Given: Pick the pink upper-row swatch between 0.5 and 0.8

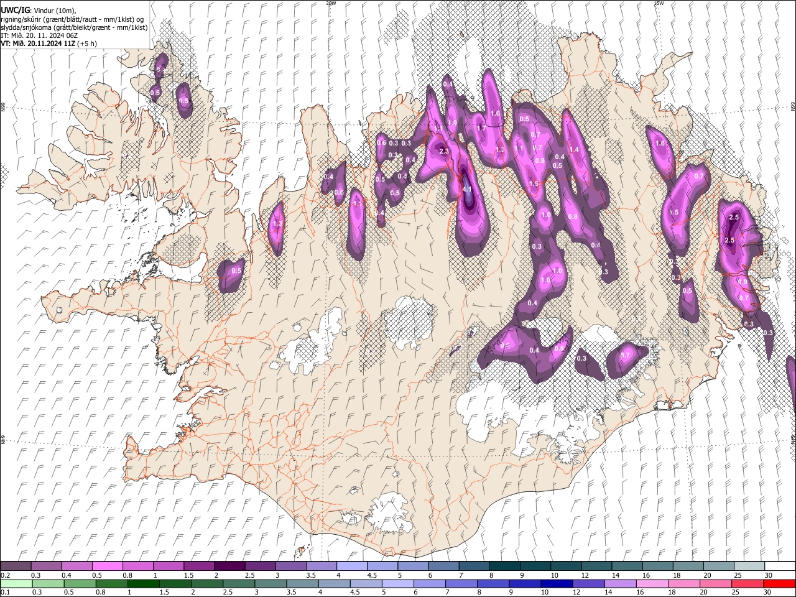Looking at the screenshot, I should point(106,566).
